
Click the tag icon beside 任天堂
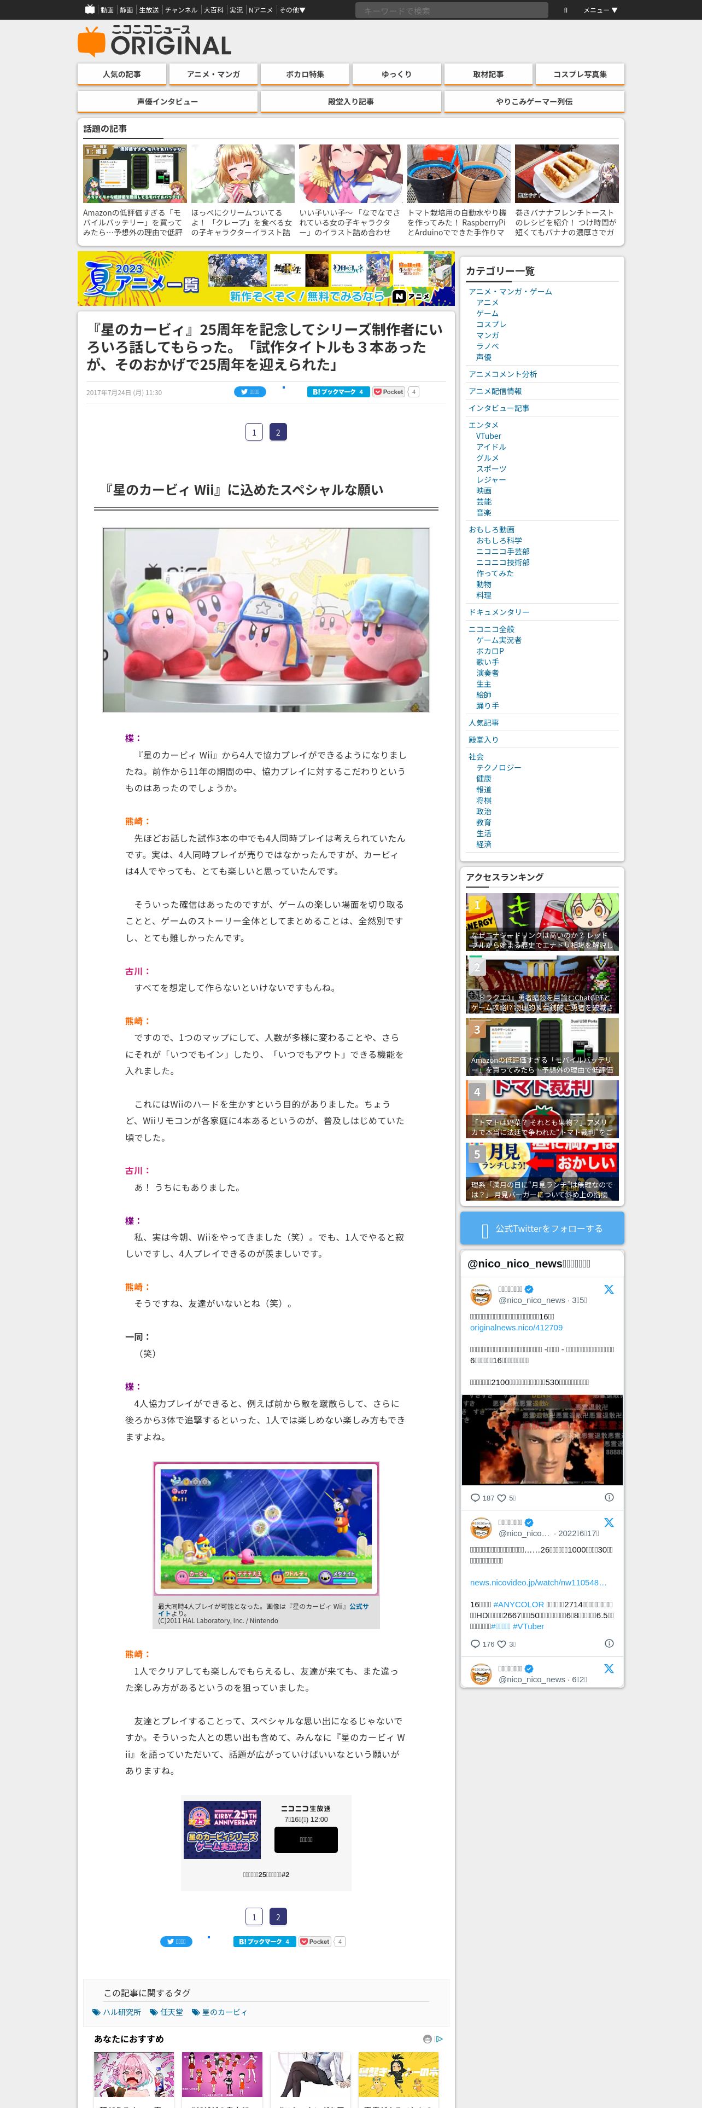(154, 2012)
